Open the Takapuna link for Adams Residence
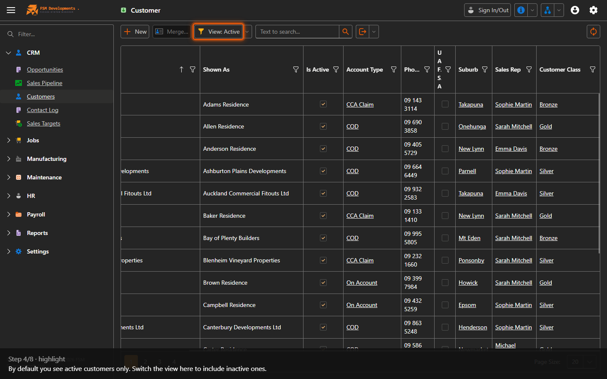The image size is (607, 379). [471, 104]
